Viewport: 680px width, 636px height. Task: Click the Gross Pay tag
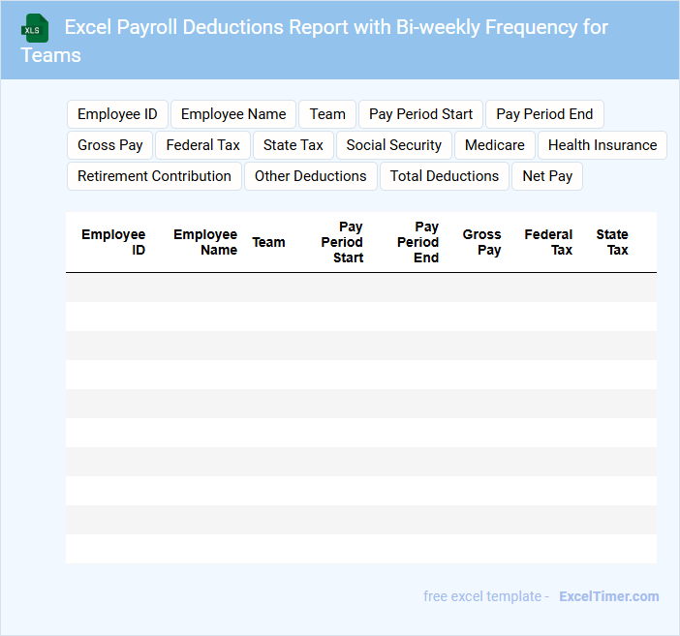point(110,145)
